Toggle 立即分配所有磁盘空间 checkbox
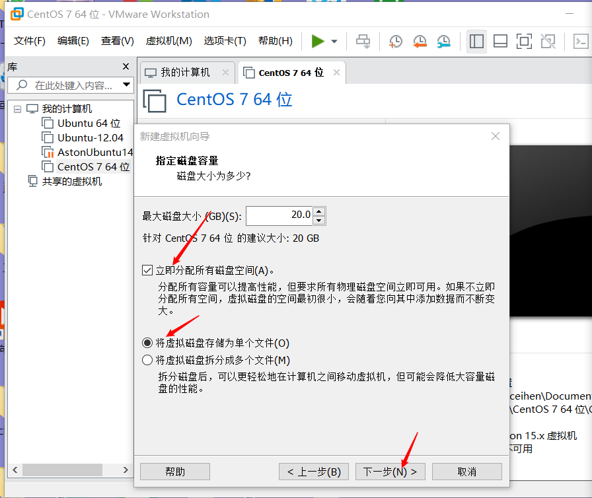Image resolution: width=592 pixels, height=498 pixels. (x=147, y=271)
